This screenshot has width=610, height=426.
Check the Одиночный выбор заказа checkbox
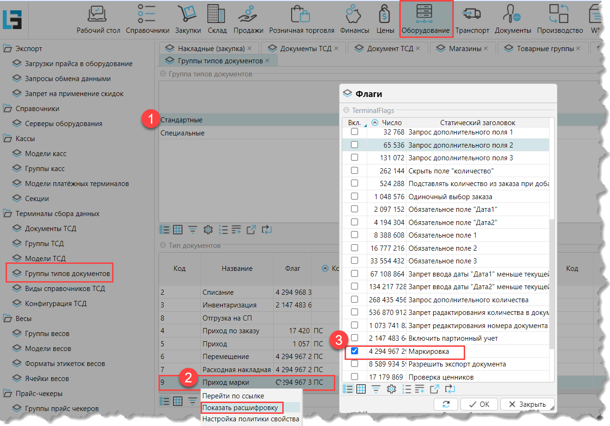[x=355, y=196]
